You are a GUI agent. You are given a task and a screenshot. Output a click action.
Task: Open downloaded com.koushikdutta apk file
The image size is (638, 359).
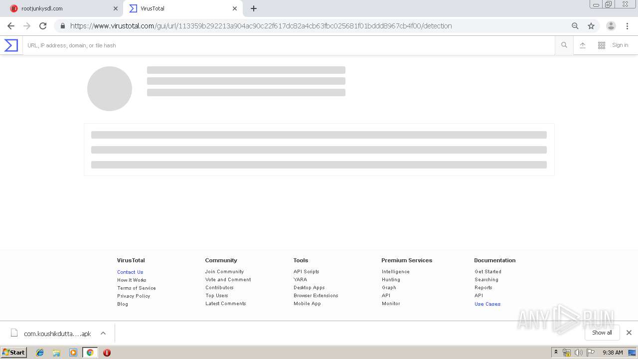[x=51, y=334]
